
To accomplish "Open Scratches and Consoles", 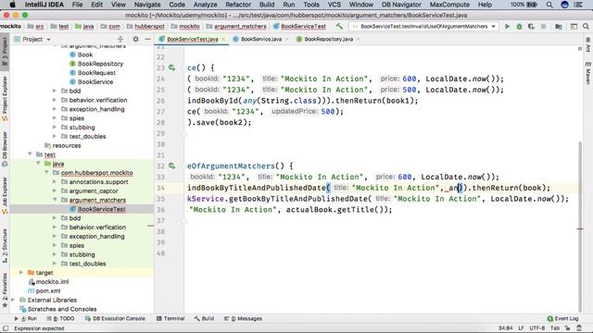I will click(x=62, y=309).
